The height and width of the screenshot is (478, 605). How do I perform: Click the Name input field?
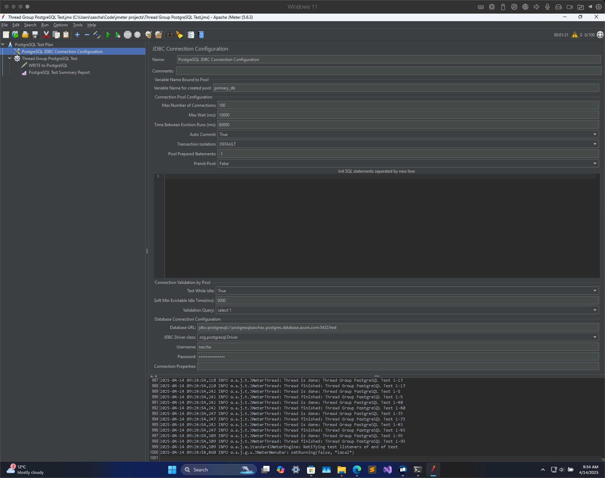pos(389,60)
